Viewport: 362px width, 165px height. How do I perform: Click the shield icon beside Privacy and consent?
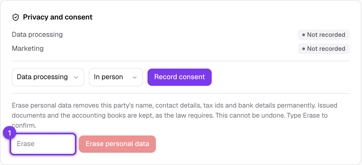click(x=16, y=18)
